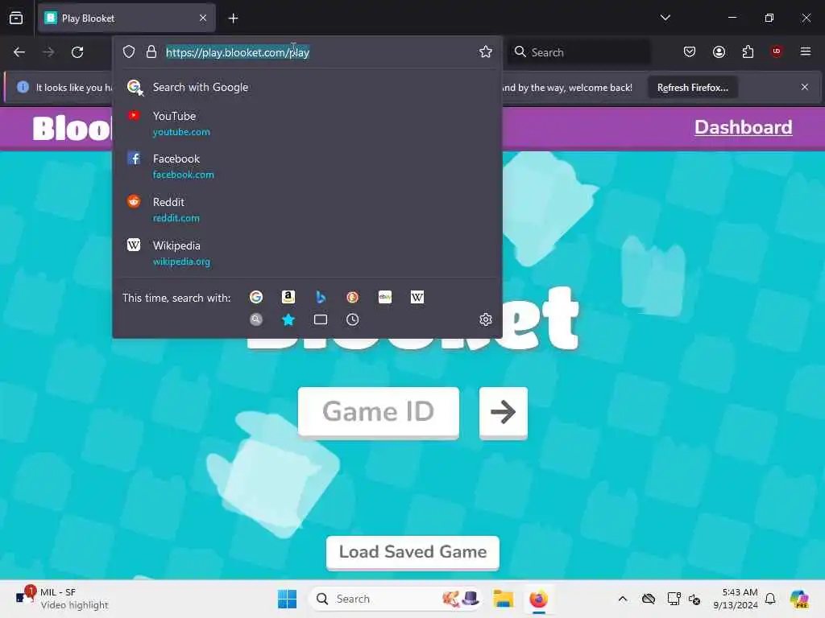Open the uBlock Origin extension icon
Screen dimensions: 825x618
[x=777, y=51]
